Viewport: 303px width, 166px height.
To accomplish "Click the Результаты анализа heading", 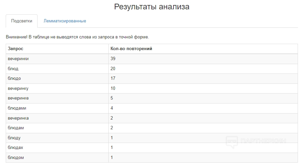I will coord(152,7).
